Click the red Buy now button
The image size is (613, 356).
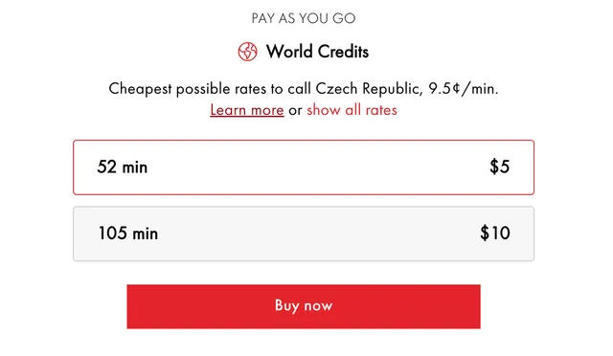tap(304, 306)
